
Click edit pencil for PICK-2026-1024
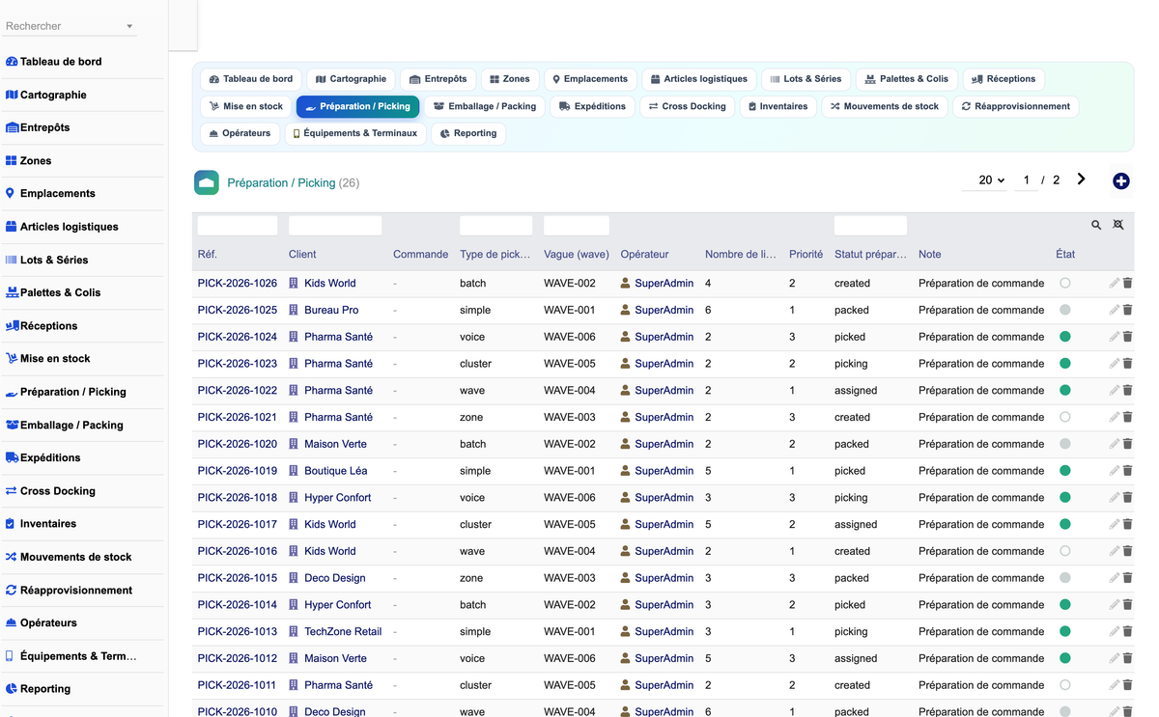pyautogui.click(x=1114, y=337)
